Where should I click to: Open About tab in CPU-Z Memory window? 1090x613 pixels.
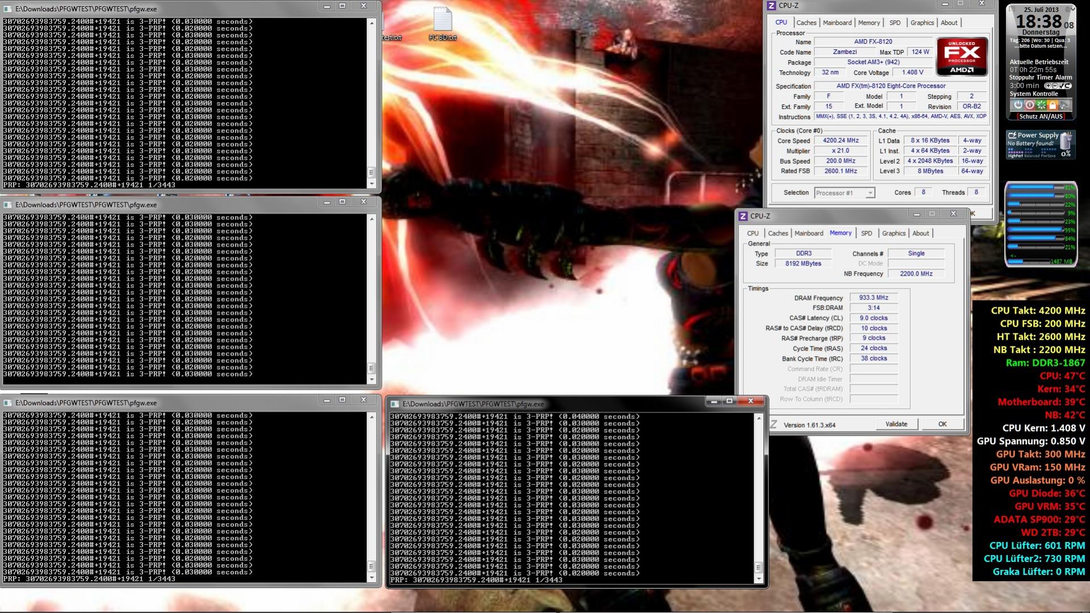(x=921, y=233)
